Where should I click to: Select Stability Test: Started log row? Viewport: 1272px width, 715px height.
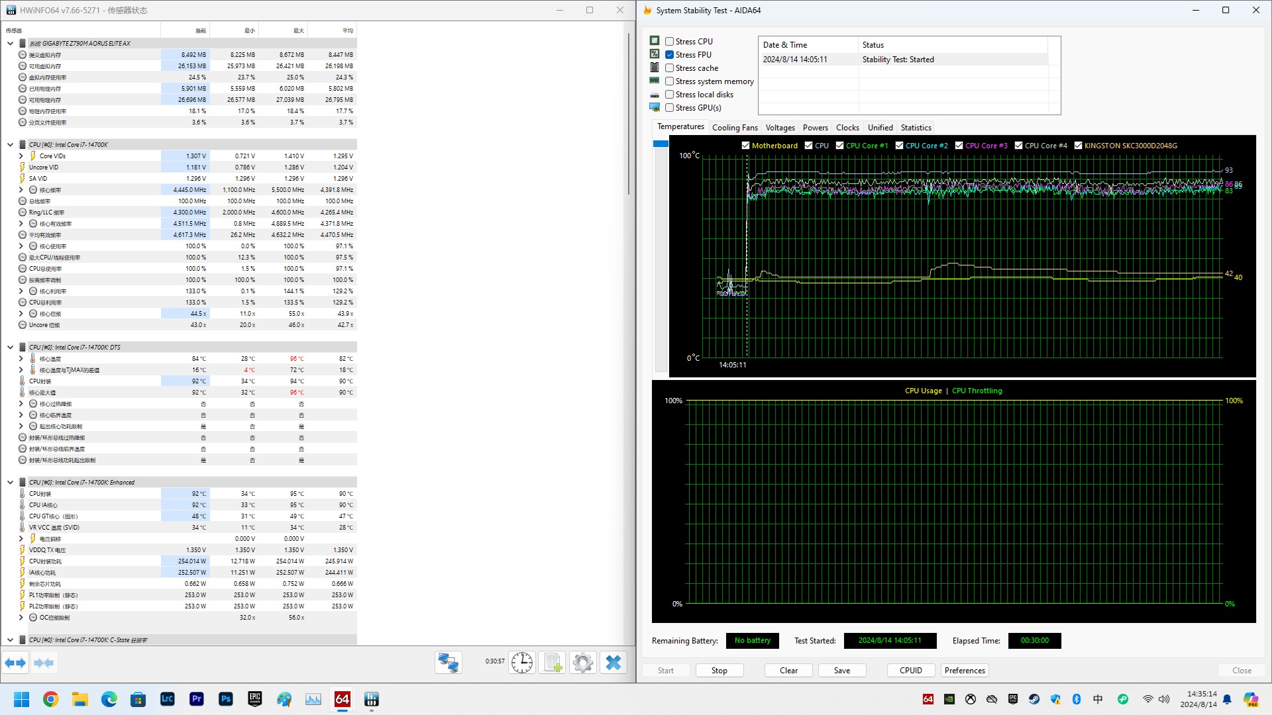tap(904, 60)
